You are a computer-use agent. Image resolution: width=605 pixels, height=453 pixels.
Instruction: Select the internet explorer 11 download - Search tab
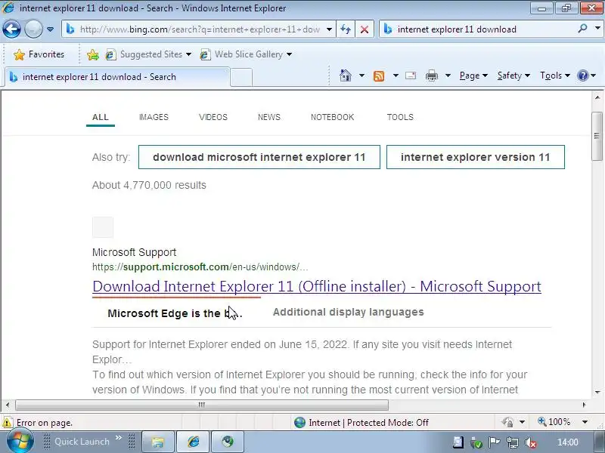(117, 77)
